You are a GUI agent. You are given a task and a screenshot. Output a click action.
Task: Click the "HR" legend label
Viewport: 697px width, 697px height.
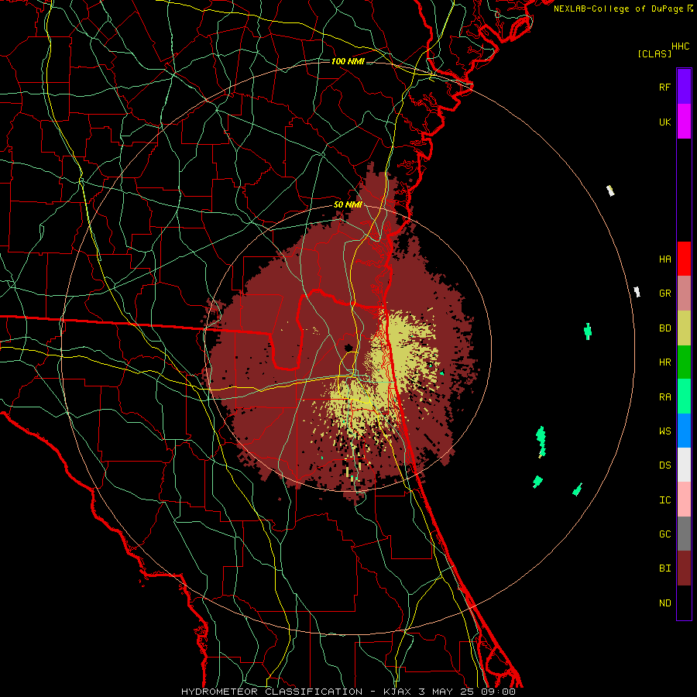[664, 362]
